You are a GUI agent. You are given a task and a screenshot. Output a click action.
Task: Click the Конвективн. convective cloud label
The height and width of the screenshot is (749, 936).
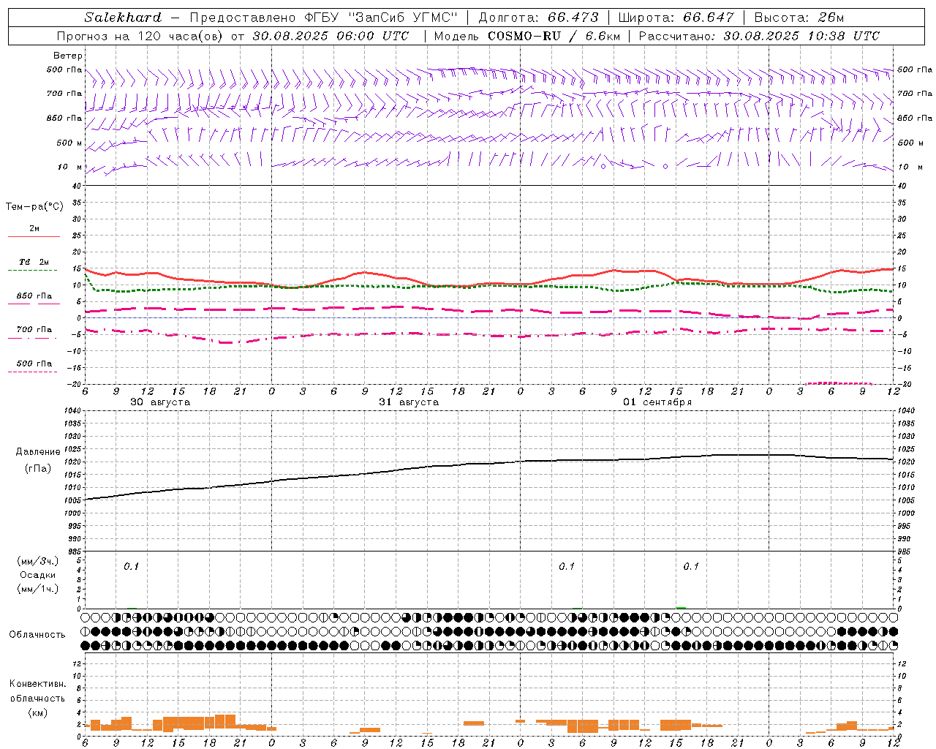pyautogui.click(x=37, y=684)
